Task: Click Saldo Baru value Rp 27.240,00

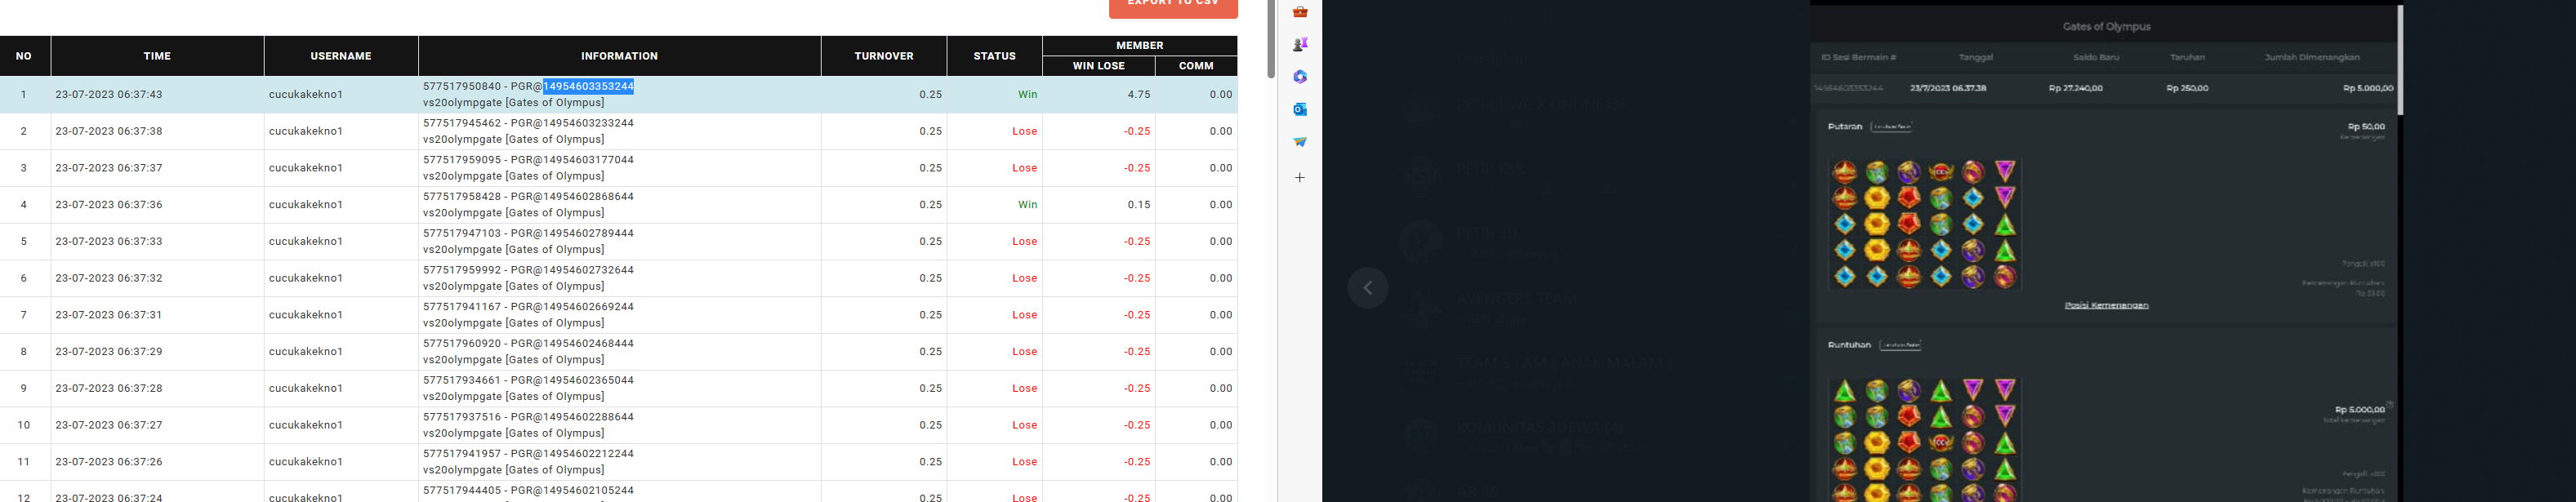Action: (2075, 88)
